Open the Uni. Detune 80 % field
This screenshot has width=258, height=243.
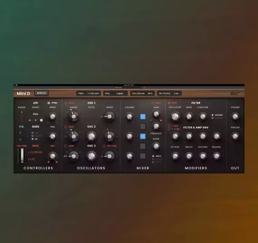click(142, 93)
